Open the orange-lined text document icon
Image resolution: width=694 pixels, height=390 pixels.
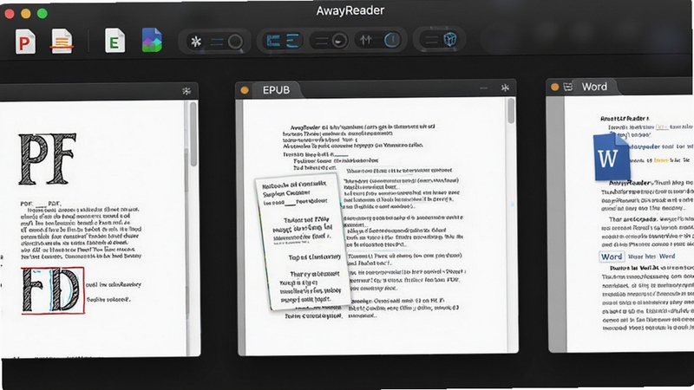tap(62, 41)
